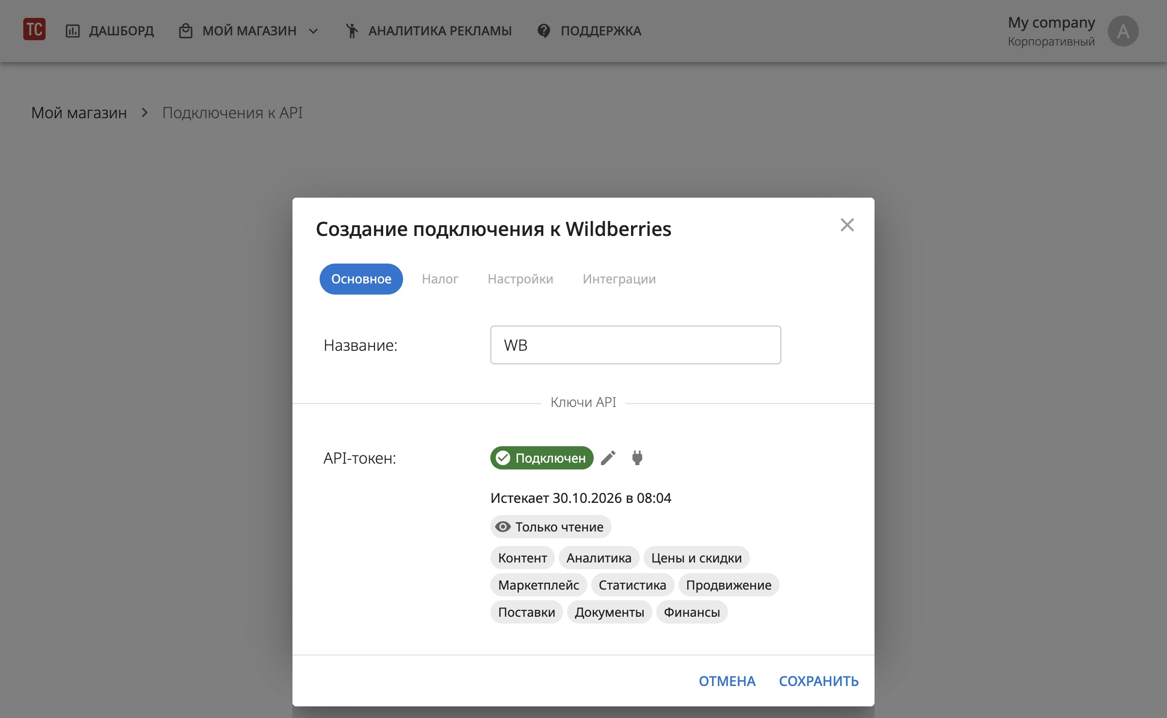Click the TC logo icon
The image size is (1167, 718).
[x=34, y=30]
